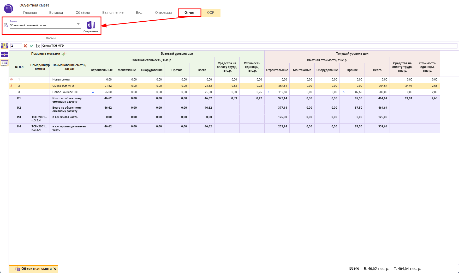
Task: Click the red X cancel formula icon
Action: tap(25, 46)
